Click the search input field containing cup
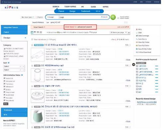 (x=80, y=17)
